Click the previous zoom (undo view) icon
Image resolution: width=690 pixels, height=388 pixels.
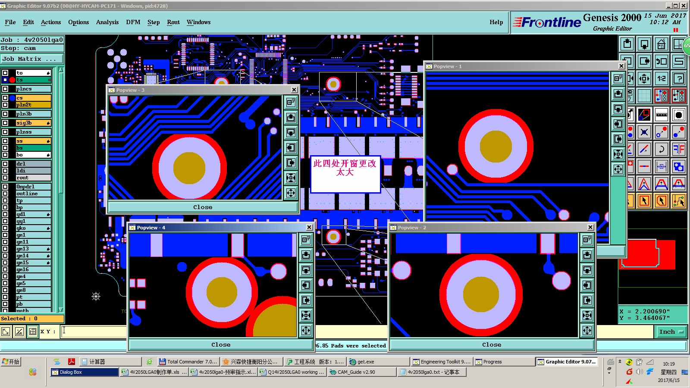(661, 61)
